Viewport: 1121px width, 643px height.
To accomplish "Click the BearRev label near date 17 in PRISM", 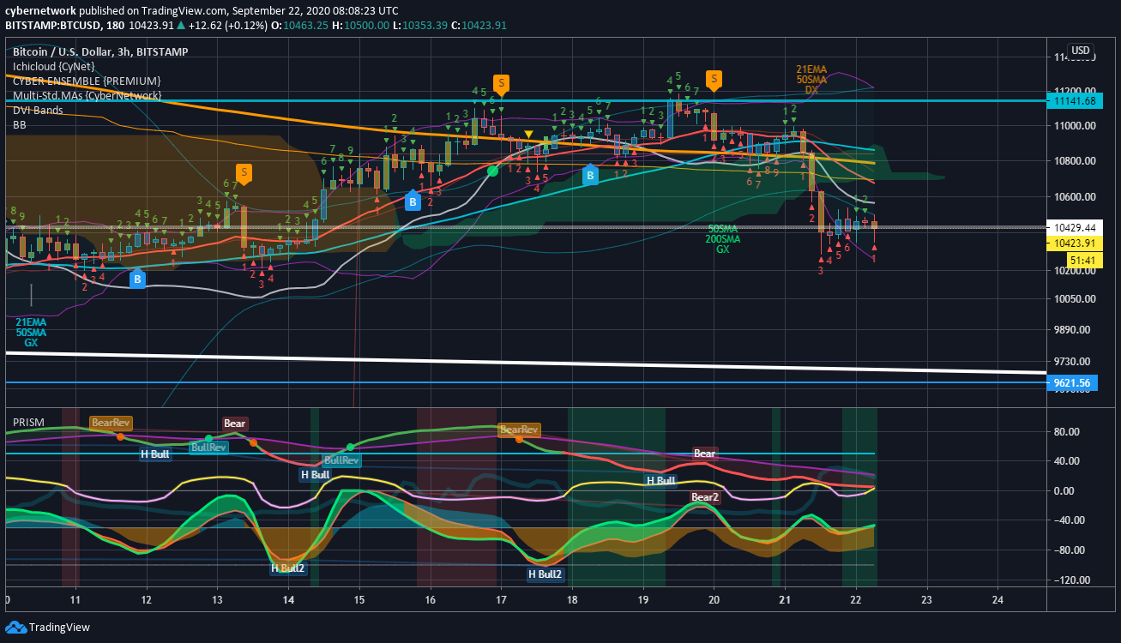I will (x=519, y=430).
